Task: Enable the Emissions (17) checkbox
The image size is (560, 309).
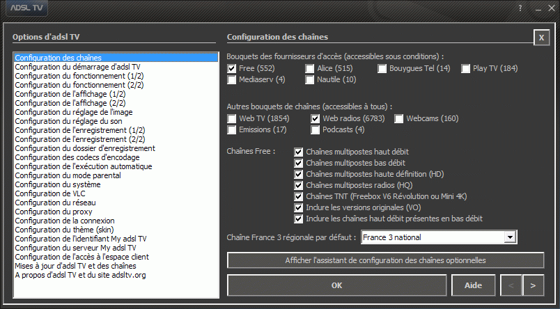Action: coord(231,130)
